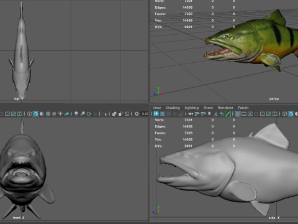298x224 pixels.
Task: Click Use Default Material icon in front toolbar
Action: click(x=42, y=114)
